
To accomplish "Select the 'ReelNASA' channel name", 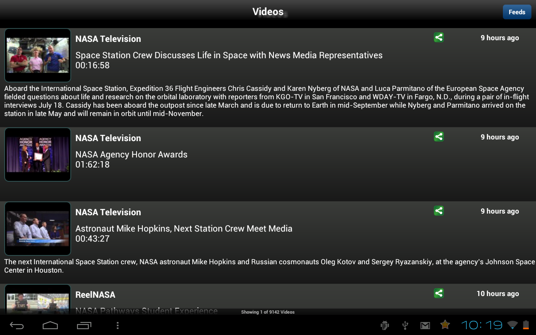I will (x=95, y=295).
